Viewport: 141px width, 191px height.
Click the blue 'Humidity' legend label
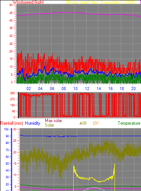click(32, 123)
